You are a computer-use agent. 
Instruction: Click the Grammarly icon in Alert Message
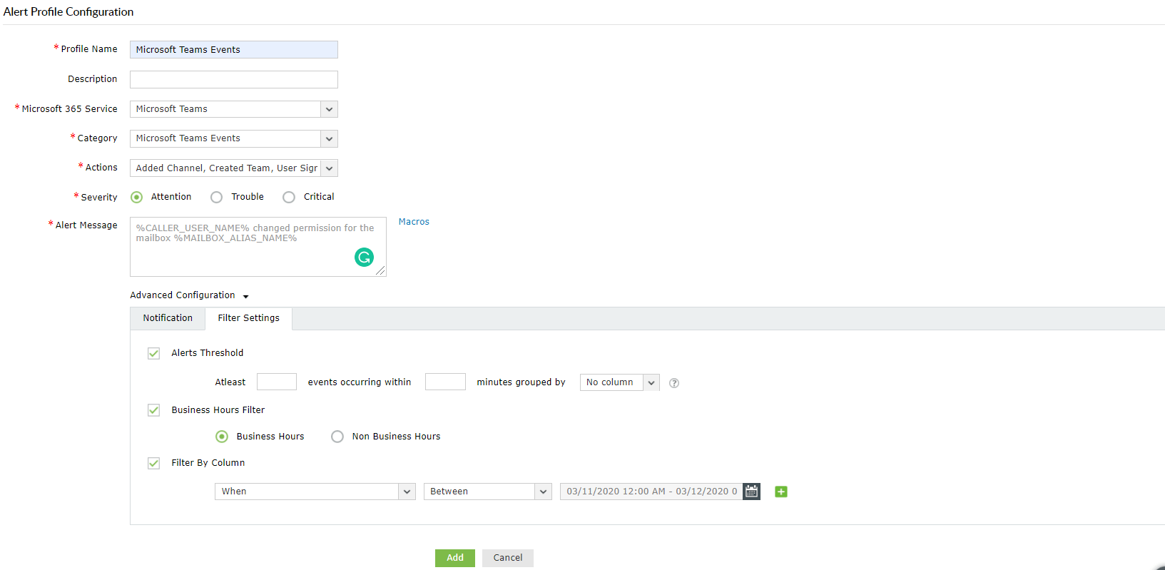(364, 257)
